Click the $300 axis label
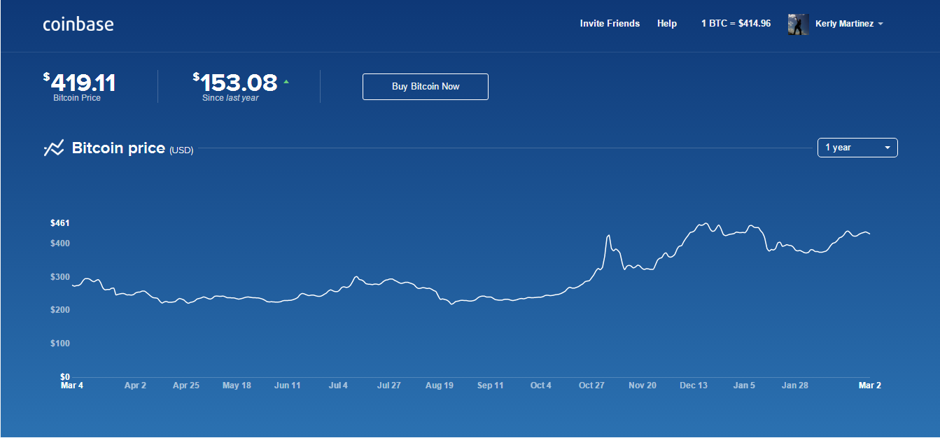This screenshot has width=940, height=438. (60, 276)
